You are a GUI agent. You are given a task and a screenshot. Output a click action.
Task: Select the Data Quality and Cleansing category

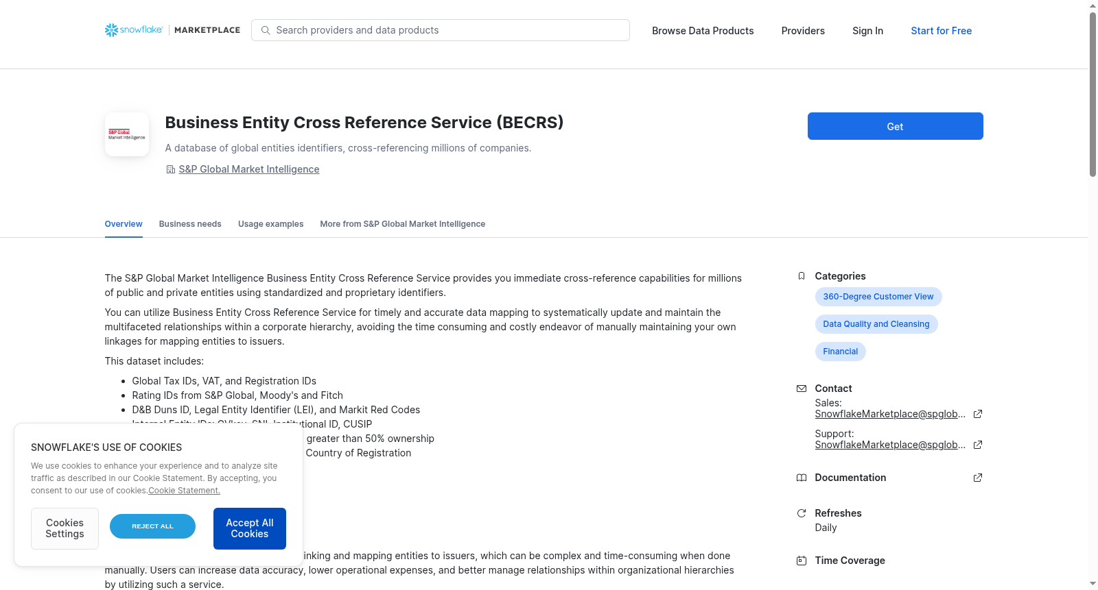[x=876, y=324]
